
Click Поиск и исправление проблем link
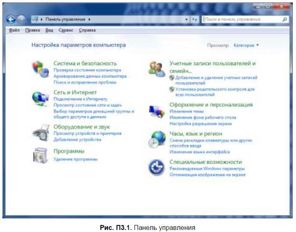(x=85, y=82)
